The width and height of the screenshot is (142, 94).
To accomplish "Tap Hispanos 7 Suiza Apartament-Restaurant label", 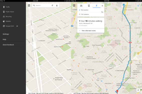I will click(x=51, y=30).
